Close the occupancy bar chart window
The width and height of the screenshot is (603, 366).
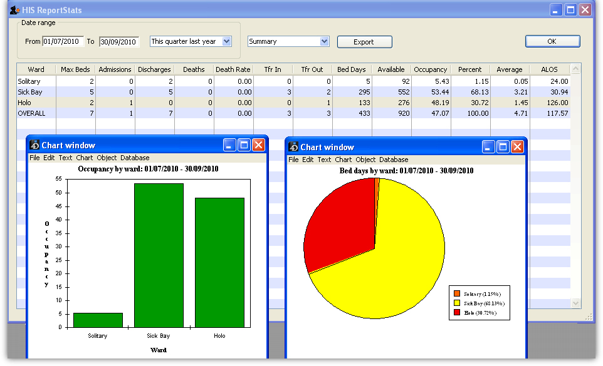pyautogui.click(x=258, y=145)
